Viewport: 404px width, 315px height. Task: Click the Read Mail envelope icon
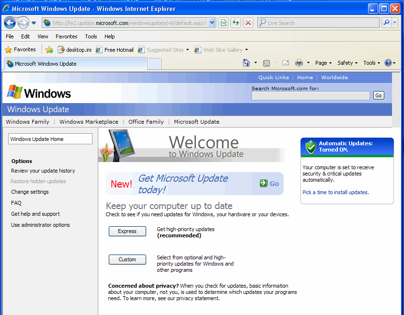coord(286,63)
